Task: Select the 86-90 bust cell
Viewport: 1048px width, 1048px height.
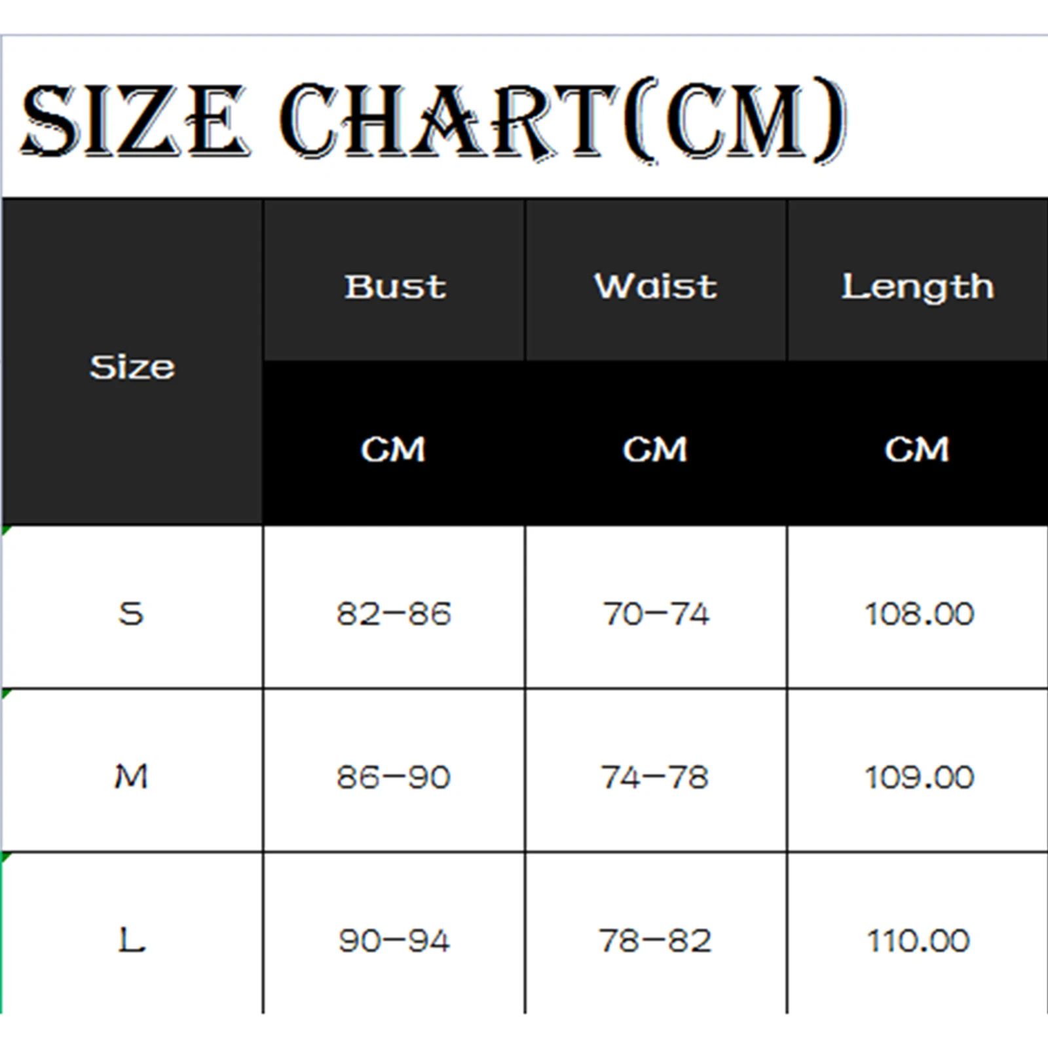Action: pos(394,777)
